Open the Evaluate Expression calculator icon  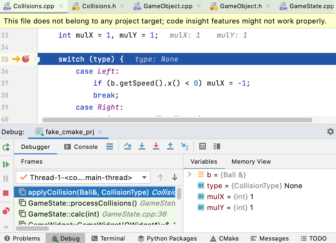[202, 146]
